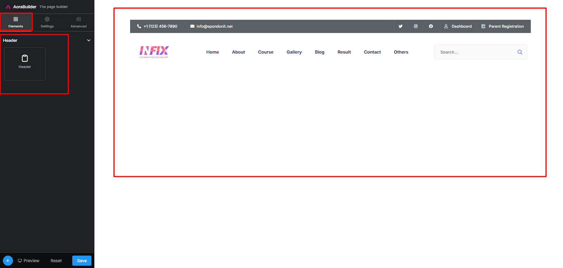Open the Advanced tab
Screen dimensions: 563x268
78,22
